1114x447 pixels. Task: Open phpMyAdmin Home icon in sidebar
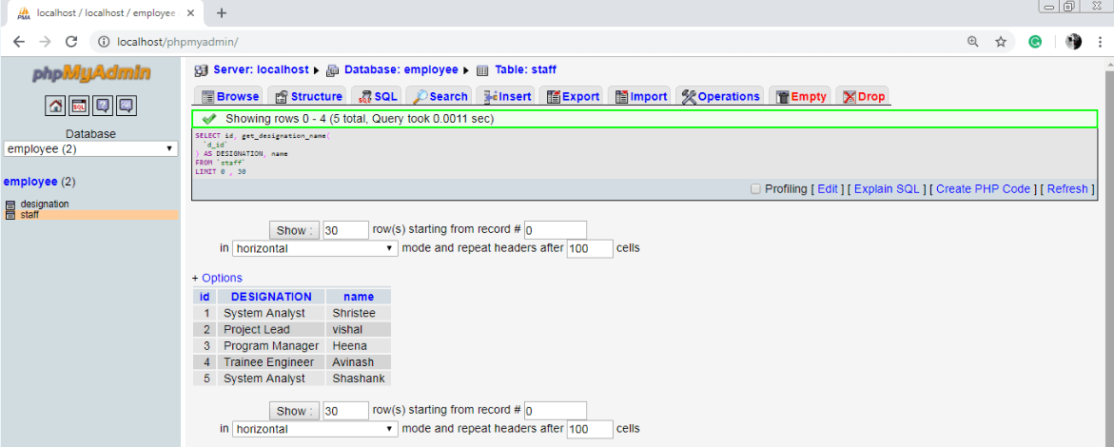coord(55,106)
